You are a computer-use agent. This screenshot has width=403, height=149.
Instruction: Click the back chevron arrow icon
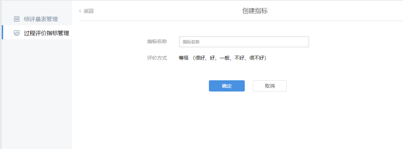[80, 11]
